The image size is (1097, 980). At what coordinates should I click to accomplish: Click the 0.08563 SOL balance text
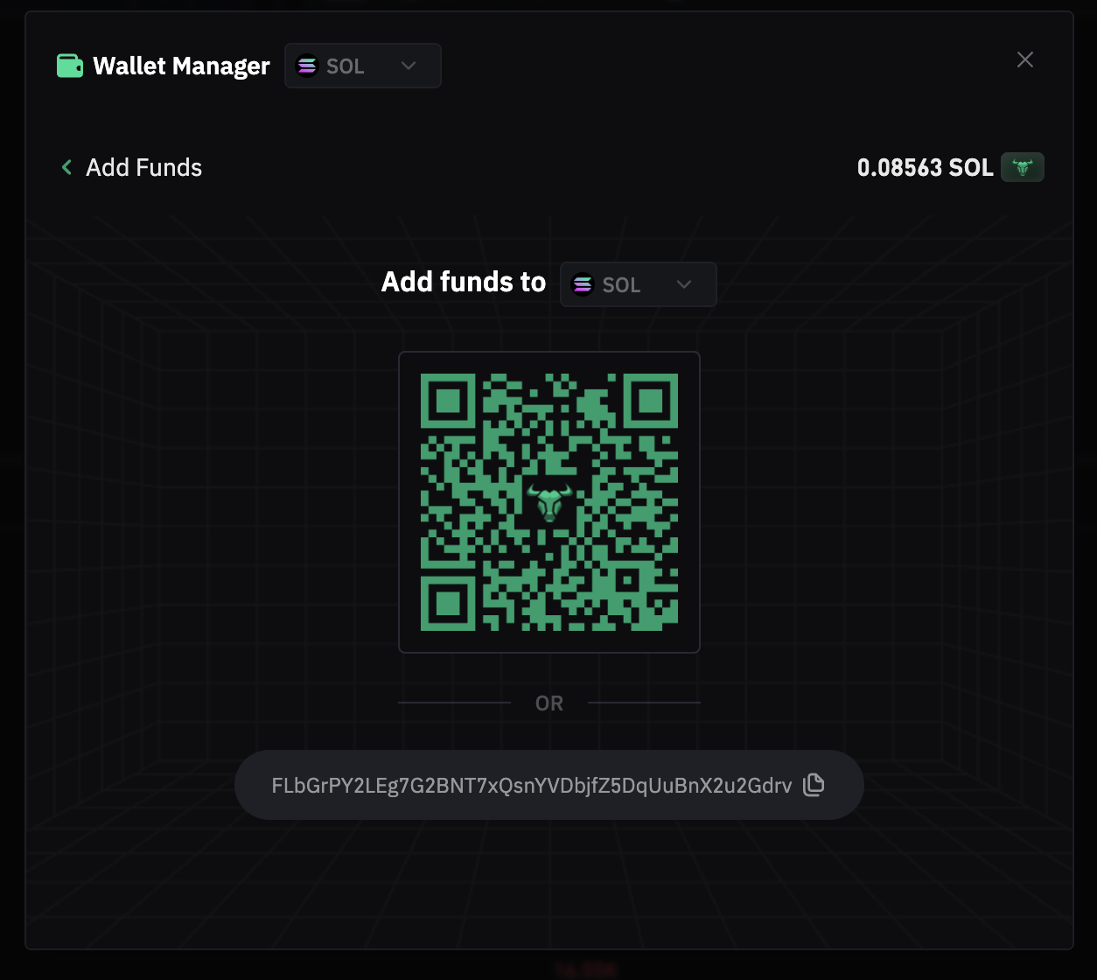click(925, 167)
